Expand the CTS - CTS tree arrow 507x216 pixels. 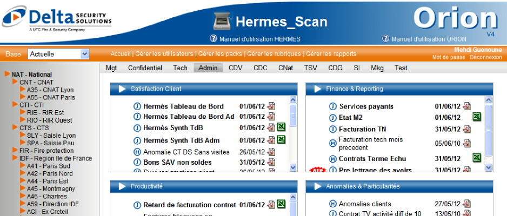click(x=15, y=127)
